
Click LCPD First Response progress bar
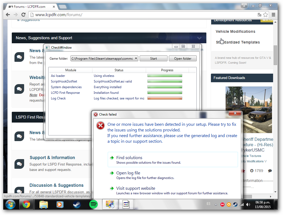point(165,93)
